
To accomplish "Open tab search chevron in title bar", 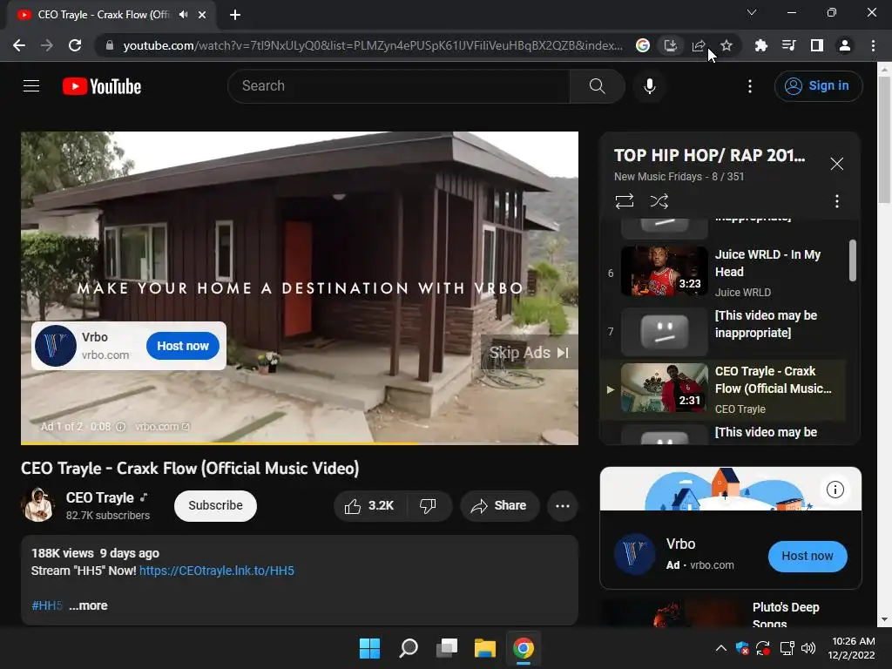I will 752,12.
